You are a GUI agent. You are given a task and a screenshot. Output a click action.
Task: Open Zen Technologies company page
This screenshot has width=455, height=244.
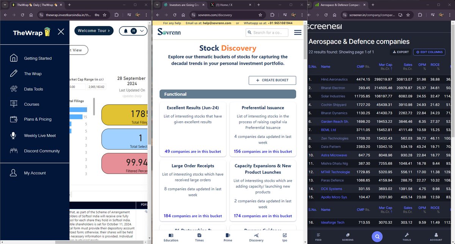pyautogui.click(x=334, y=139)
